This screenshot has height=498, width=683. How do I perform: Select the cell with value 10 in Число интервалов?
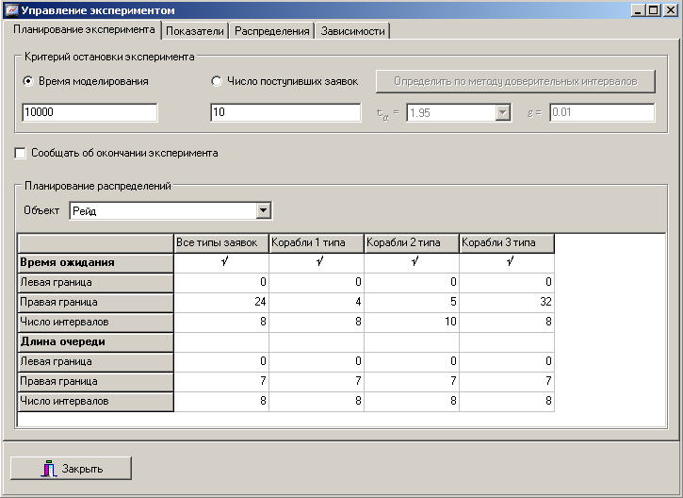(x=412, y=323)
